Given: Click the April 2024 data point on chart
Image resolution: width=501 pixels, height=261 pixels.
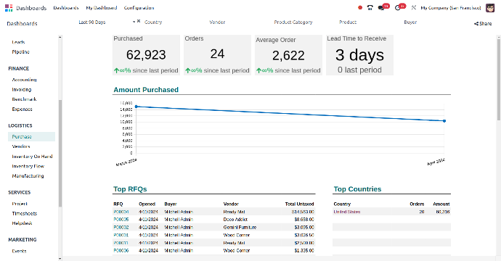Looking at the screenshot, I should point(444,121).
